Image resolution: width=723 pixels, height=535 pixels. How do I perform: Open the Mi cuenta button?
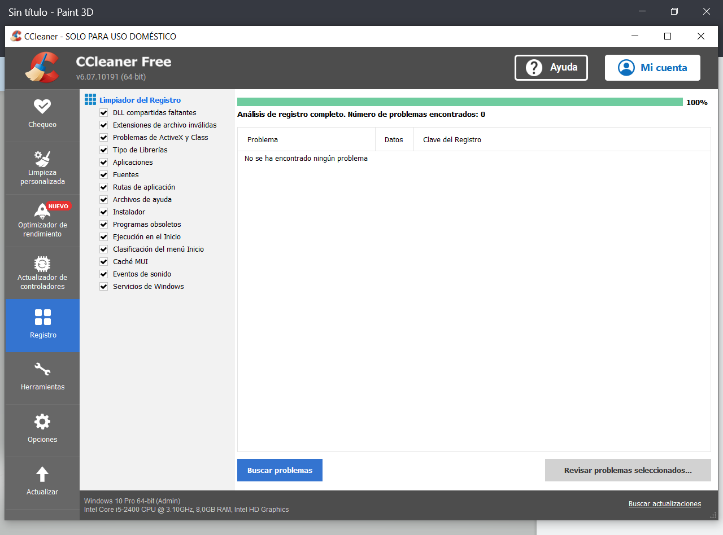(652, 68)
